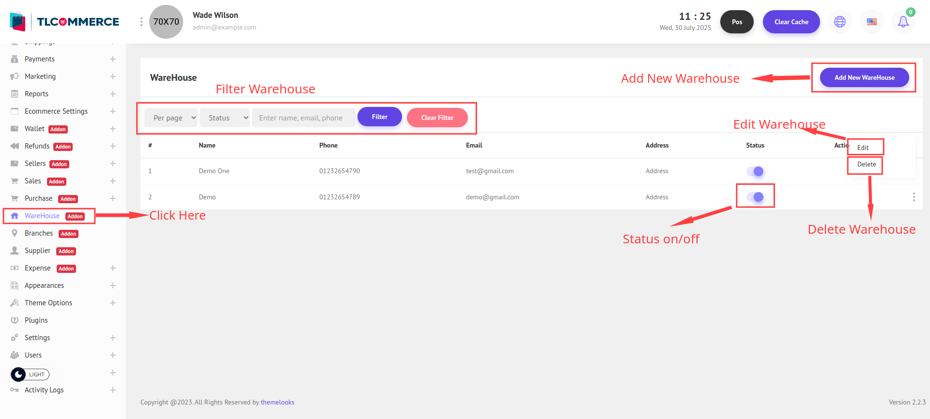Choose Edit from the action menu
Image resolution: width=930 pixels, height=419 pixels.
[863, 148]
